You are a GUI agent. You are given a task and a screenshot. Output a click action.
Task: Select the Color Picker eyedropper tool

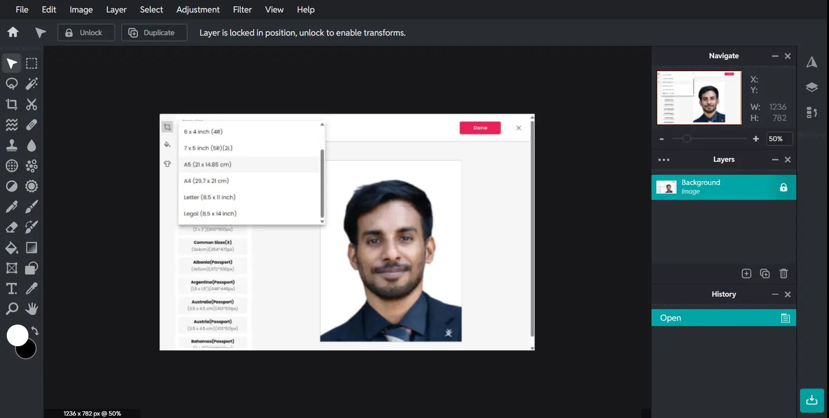click(32, 288)
